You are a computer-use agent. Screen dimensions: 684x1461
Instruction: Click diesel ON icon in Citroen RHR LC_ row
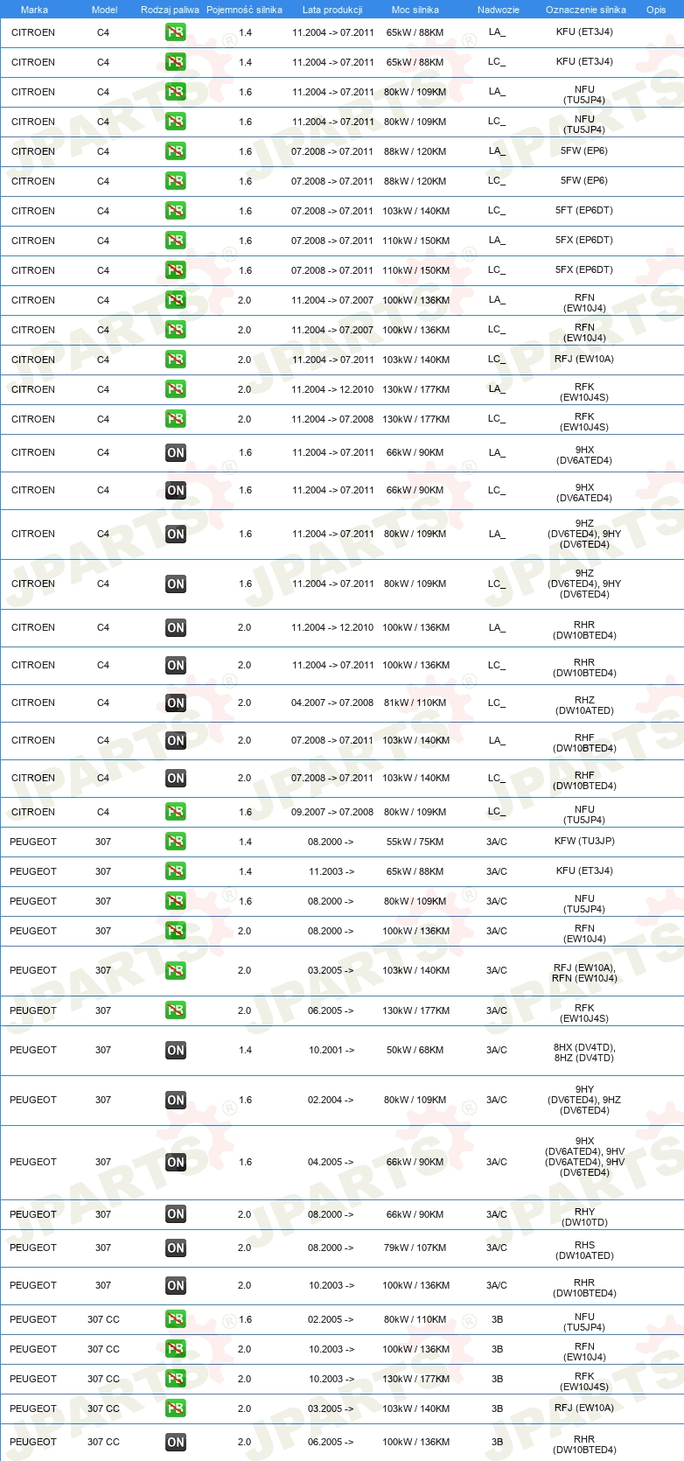click(x=176, y=666)
